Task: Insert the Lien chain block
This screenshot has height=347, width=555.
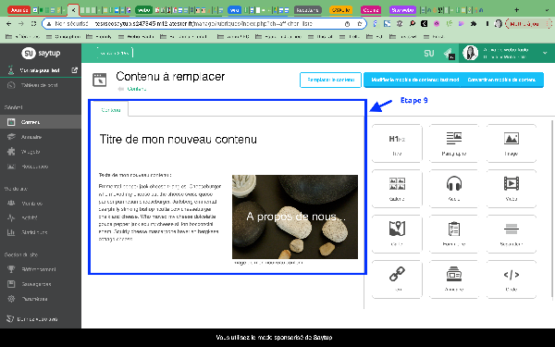Action: click(397, 279)
